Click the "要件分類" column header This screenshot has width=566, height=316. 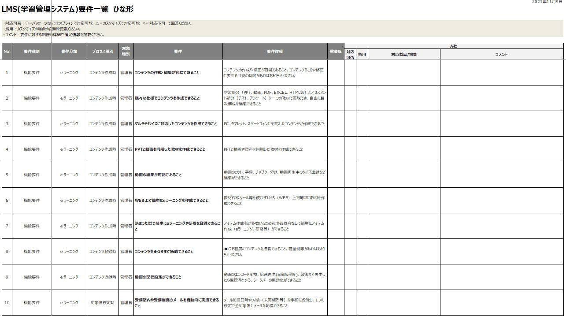coord(69,52)
